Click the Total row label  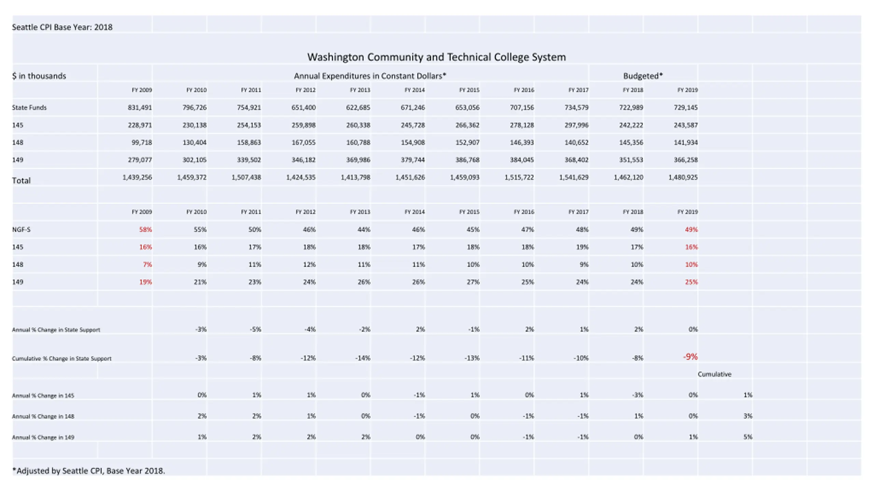click(21, 180)
